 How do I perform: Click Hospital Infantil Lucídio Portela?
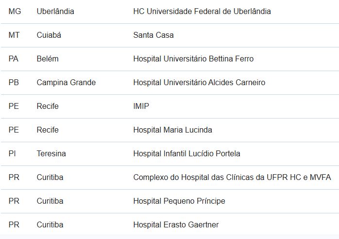(x=186, y=153)
